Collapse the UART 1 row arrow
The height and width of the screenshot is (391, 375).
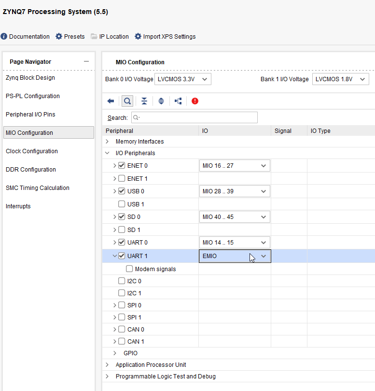click(x=114, y=256)
